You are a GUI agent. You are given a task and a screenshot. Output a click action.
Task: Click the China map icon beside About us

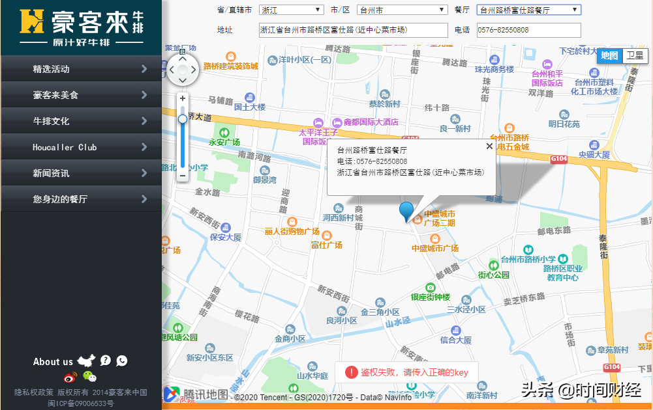click(x=87, y=361)
